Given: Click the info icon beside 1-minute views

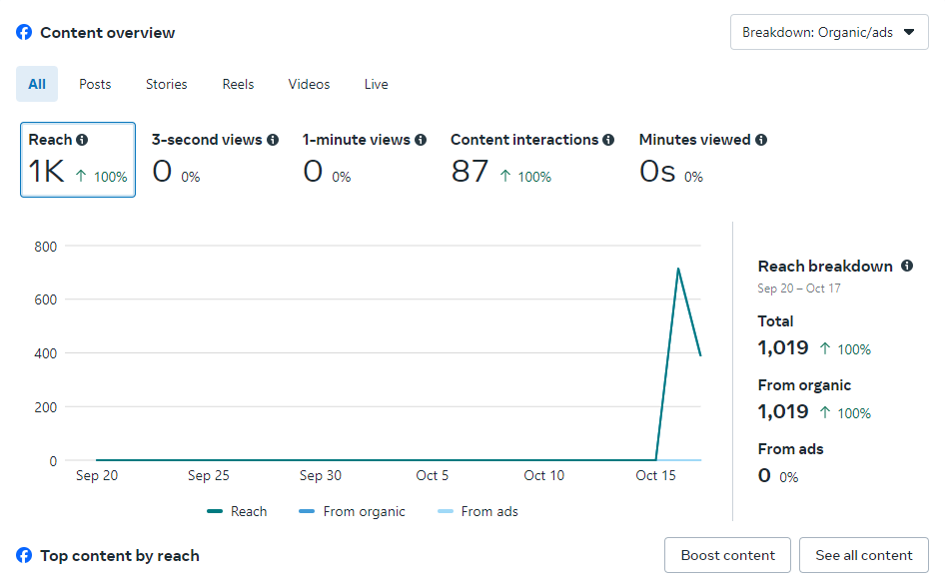Looking at the screenshot, I should pyautogui.click(x=421, y=141).
